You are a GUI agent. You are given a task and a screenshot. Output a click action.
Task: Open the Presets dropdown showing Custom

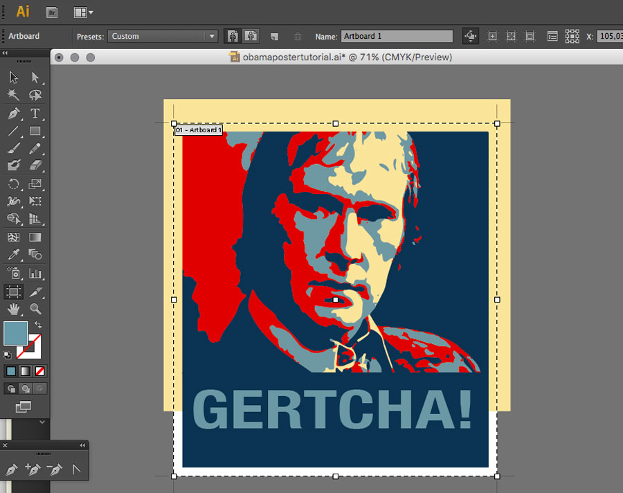pos(163,36)
